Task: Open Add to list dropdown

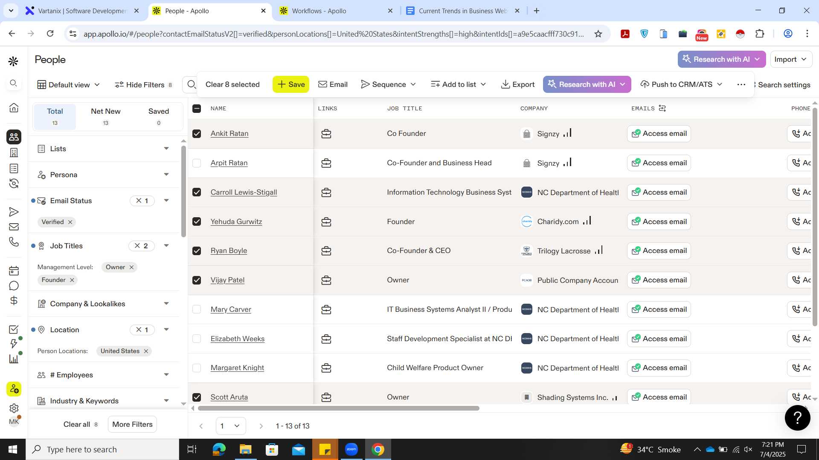Action: (x=458, y=84)
